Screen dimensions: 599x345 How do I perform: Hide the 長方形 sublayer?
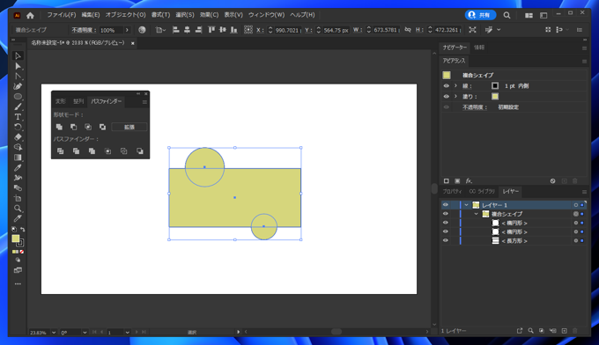(x=446, y=241)
